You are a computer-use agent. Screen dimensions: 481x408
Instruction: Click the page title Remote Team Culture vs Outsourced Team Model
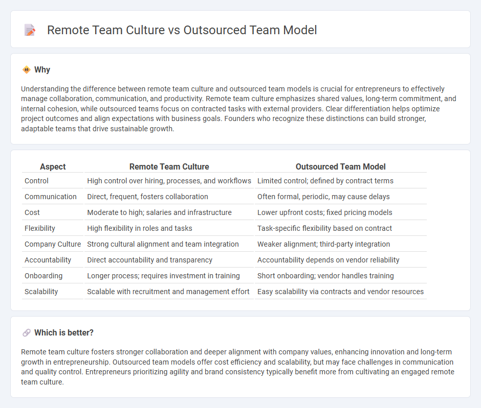tap(182, 30)
